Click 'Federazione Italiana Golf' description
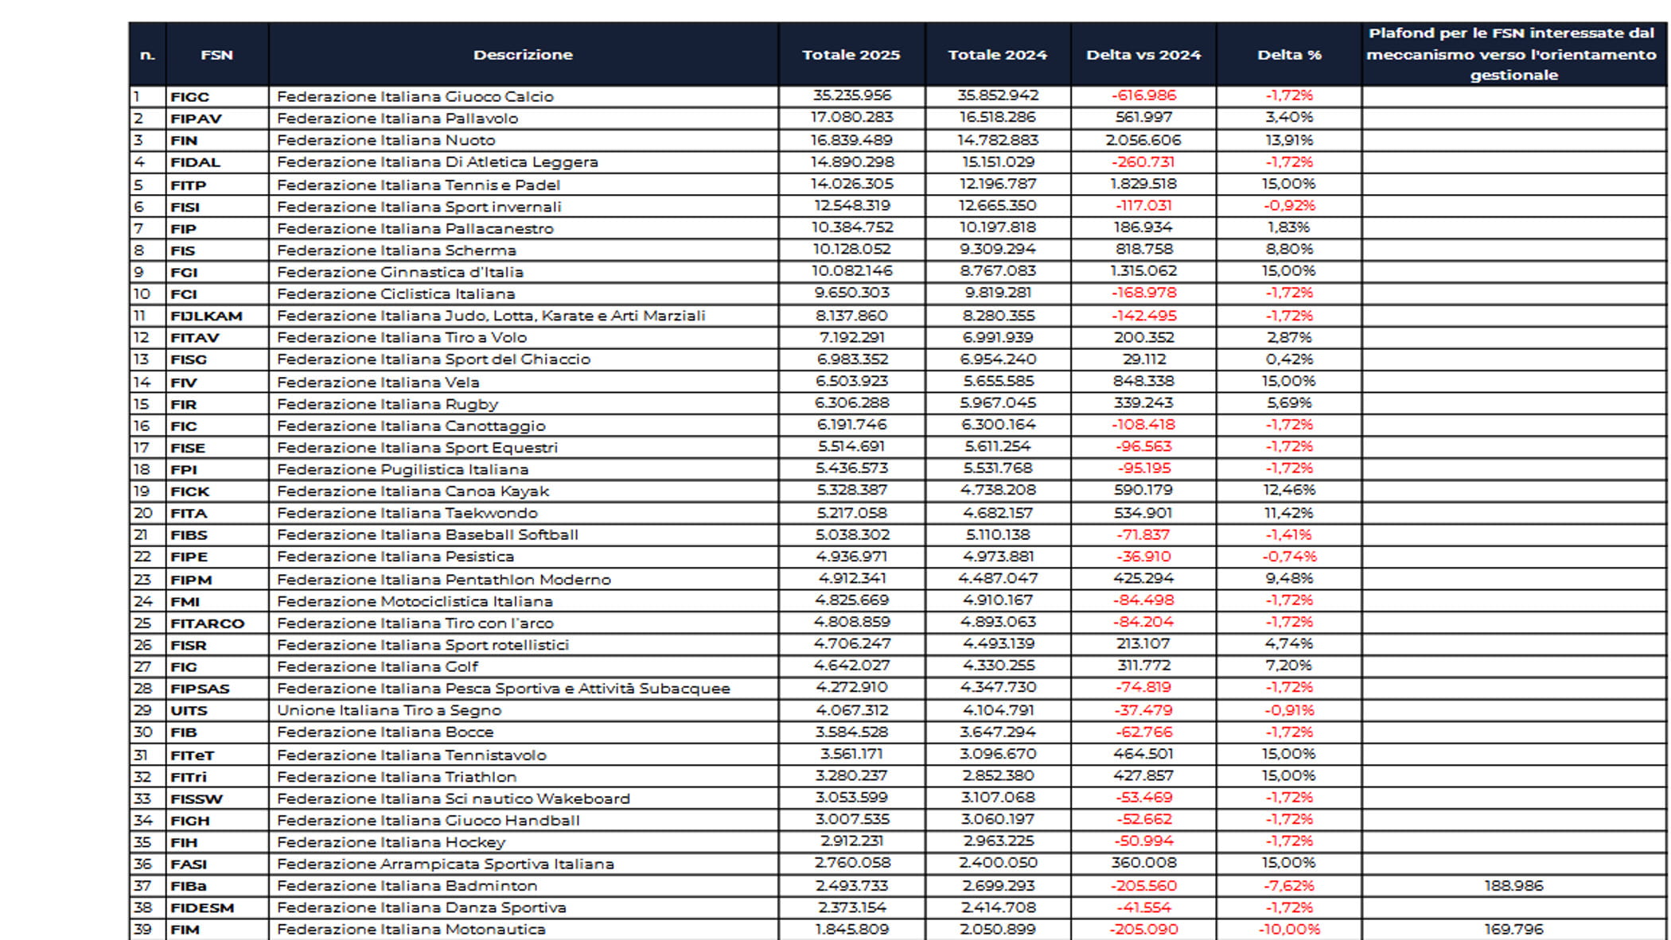This screenshot has height=940, width=1671. coord(378,666)
